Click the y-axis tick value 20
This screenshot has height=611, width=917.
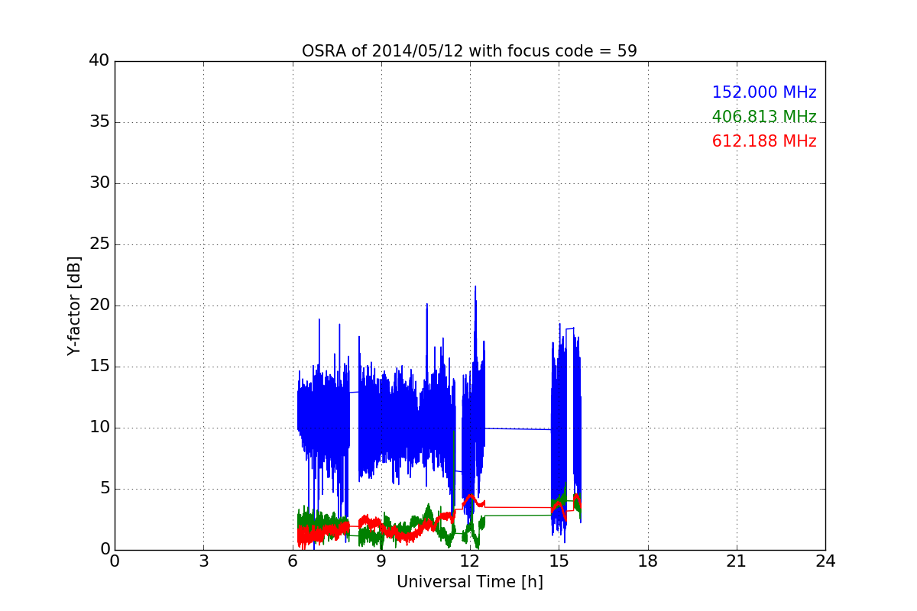tap(99, 305)
